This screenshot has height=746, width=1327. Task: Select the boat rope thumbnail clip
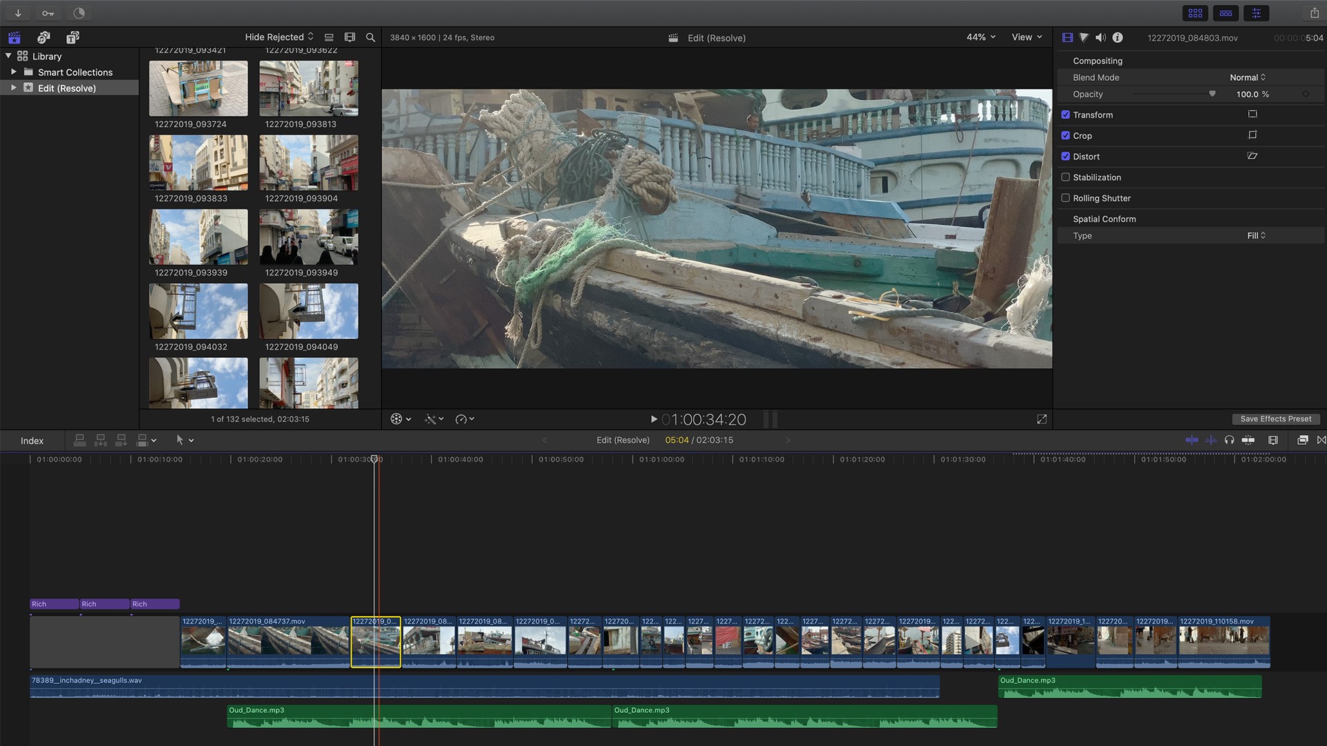point(375,638)
